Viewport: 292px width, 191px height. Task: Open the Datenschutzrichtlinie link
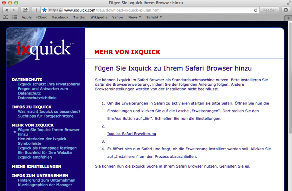37,98
